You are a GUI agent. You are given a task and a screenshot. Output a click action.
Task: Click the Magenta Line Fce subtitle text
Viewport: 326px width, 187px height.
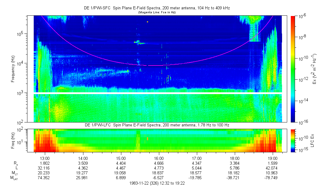pyautogui.click(x=157, y=12)
